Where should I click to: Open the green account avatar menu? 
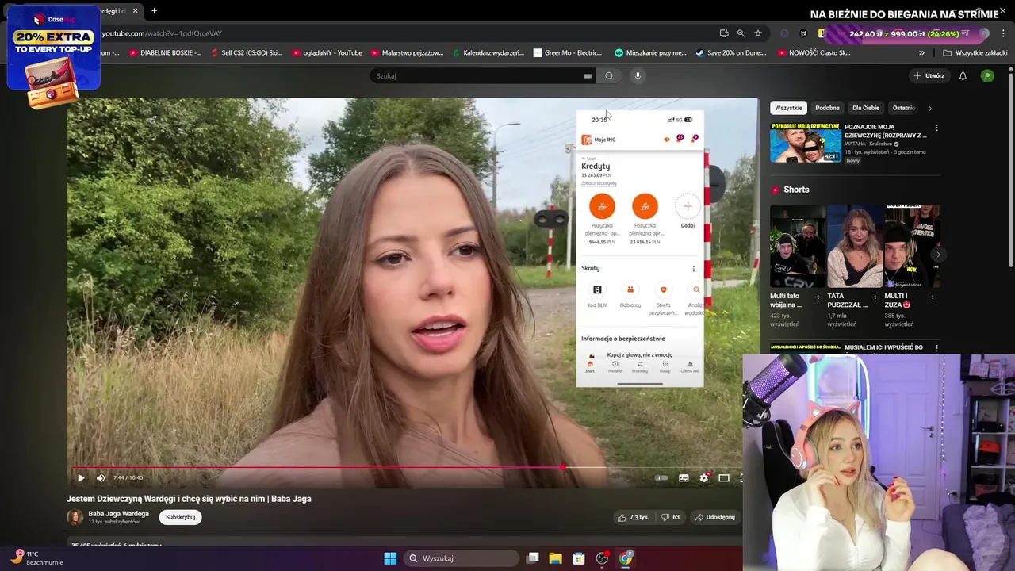pos(987,76)
